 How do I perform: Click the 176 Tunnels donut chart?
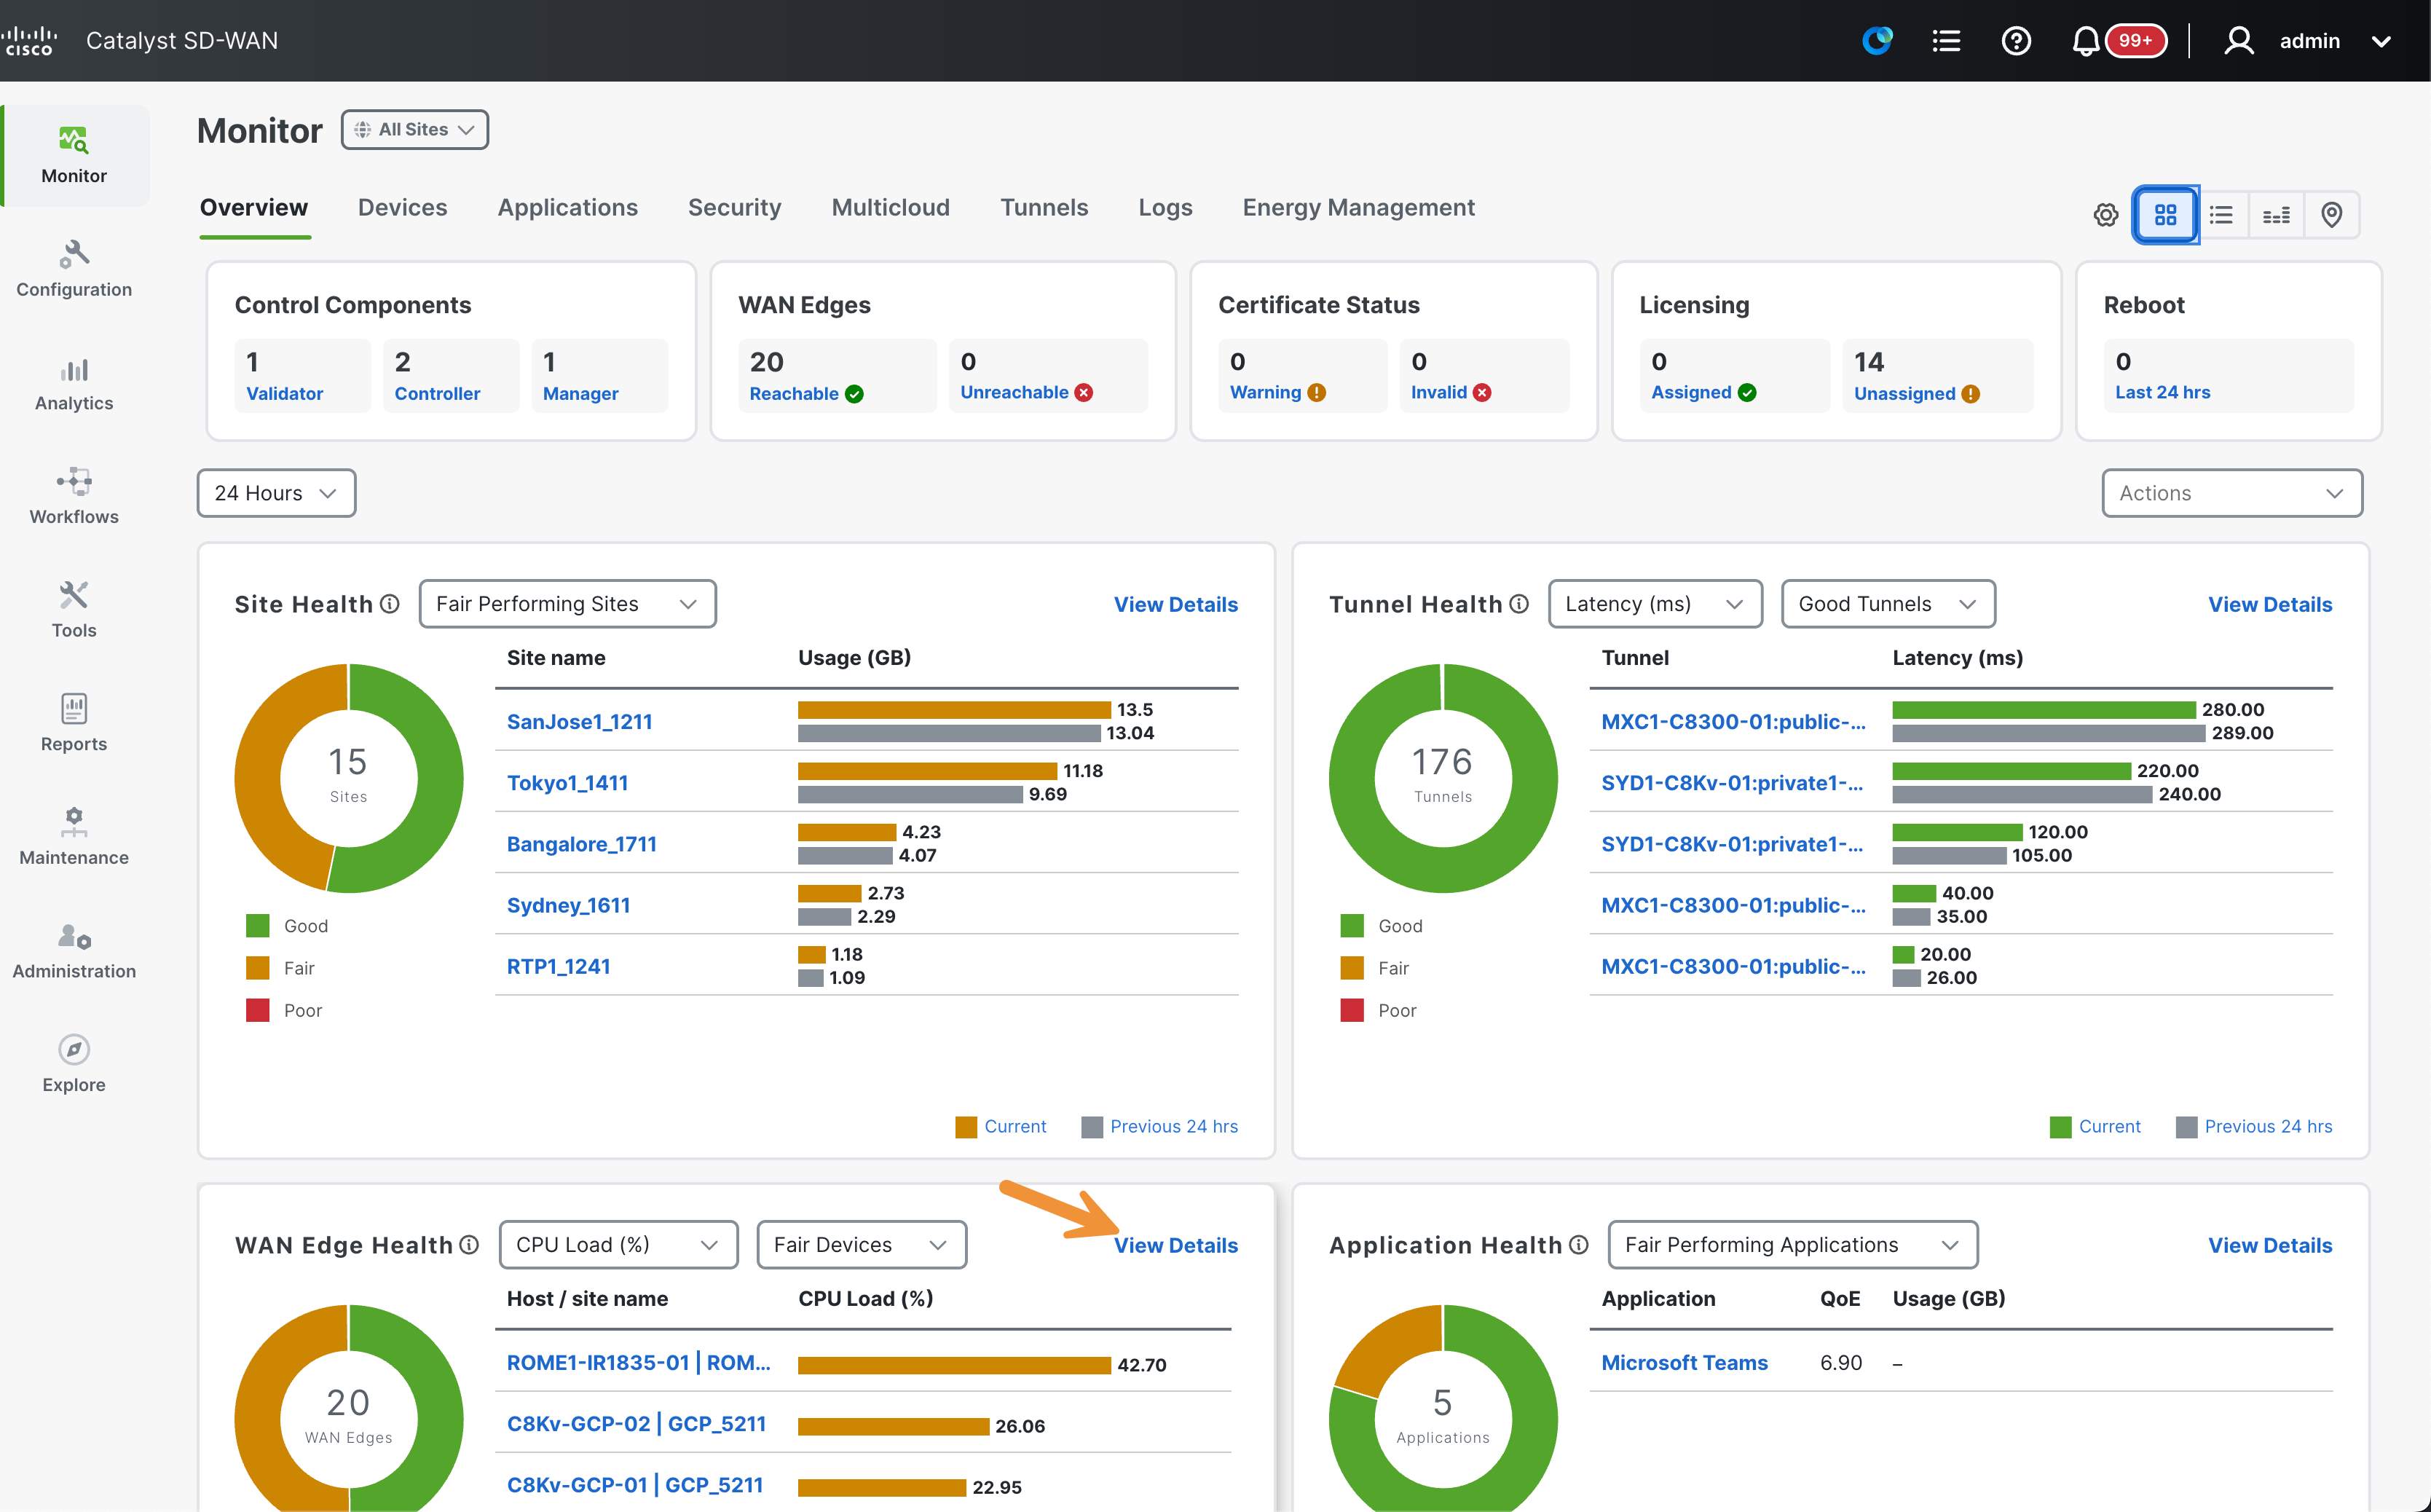pyautogui.click(x=1443, y=777)
